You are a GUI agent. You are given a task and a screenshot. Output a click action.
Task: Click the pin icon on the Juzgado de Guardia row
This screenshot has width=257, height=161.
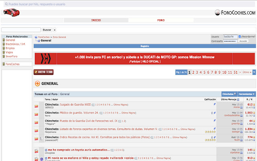pyautogui.click(x=214, y=104)
